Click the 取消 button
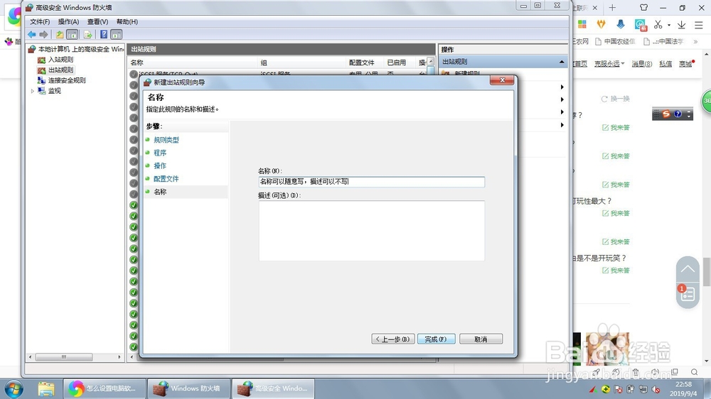 pyautogui.click(x=481, y=339)
